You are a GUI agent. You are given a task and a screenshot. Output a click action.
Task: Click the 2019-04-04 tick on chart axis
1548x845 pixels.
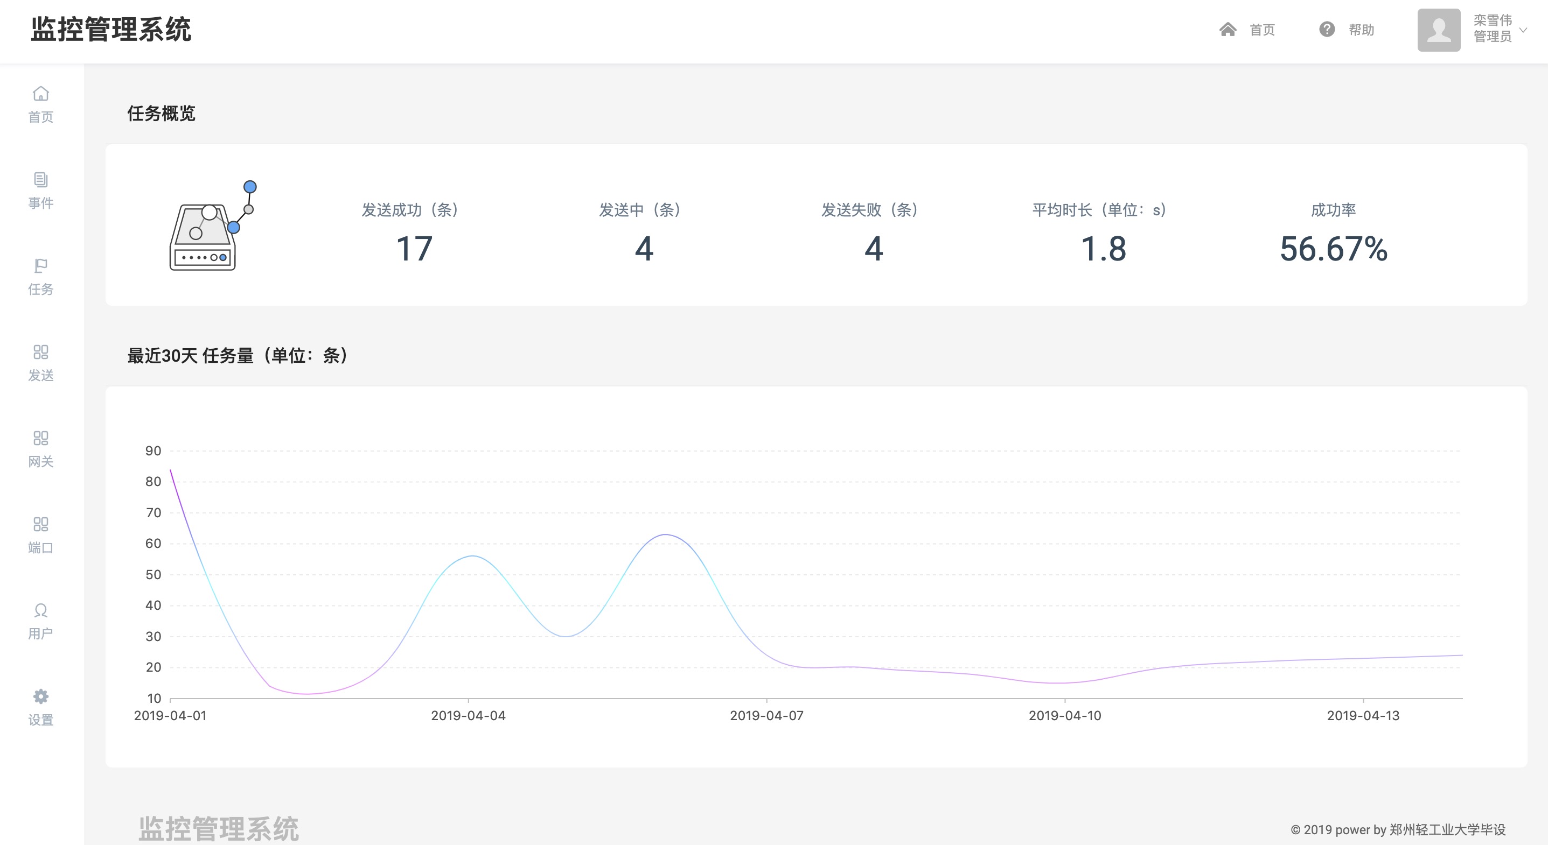coord(468,715)
